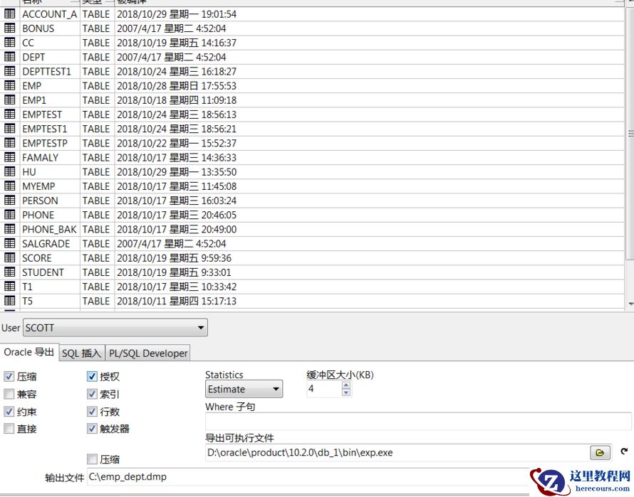Click the buffer size up stepper arrow
Viewport: 634px width, 497px height.
tap(345, 385)
